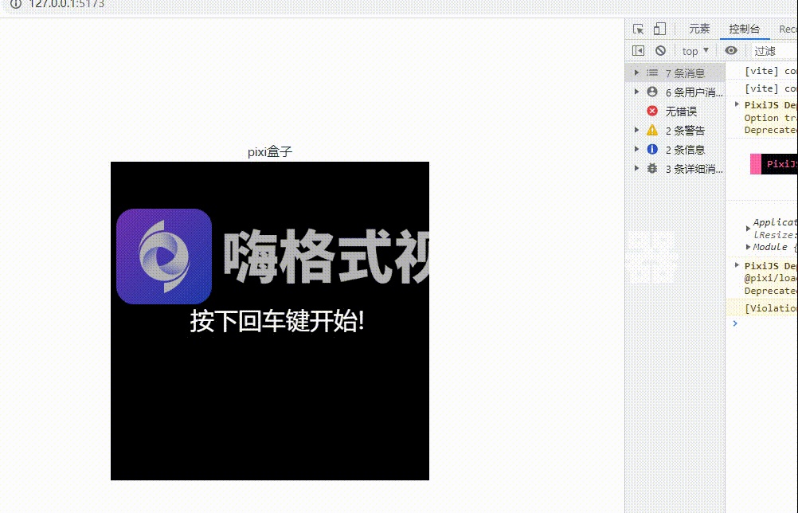Clear the console with the block icon
The width and height of the screenshot is (798, 513).
pyautogui.click(x=662, y=50)
